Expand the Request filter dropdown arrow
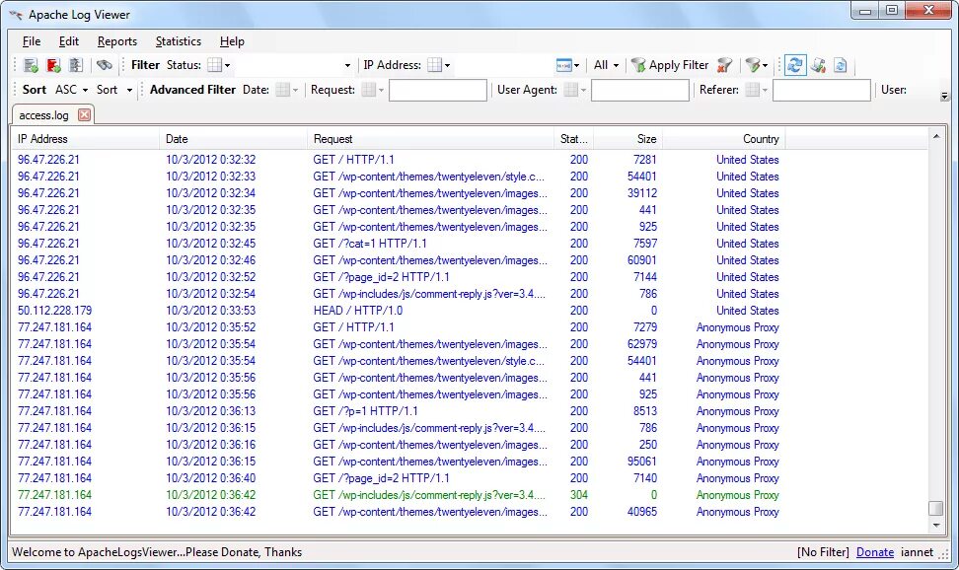 pyautogui.click(x=381, y=91)
